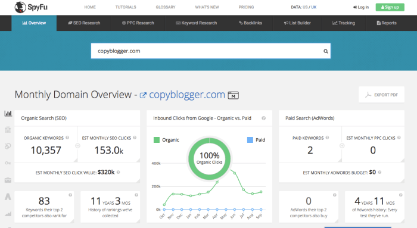Click the 83 keywords competitors card
This screenshot has height=228, width=417.
[x=44, y=207]
